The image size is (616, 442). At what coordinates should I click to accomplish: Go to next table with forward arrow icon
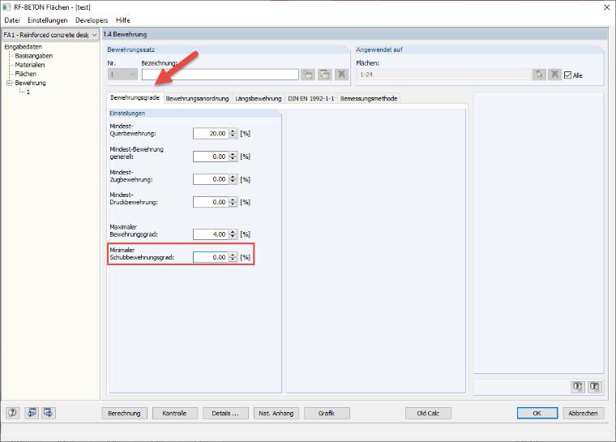click(49, 413)
